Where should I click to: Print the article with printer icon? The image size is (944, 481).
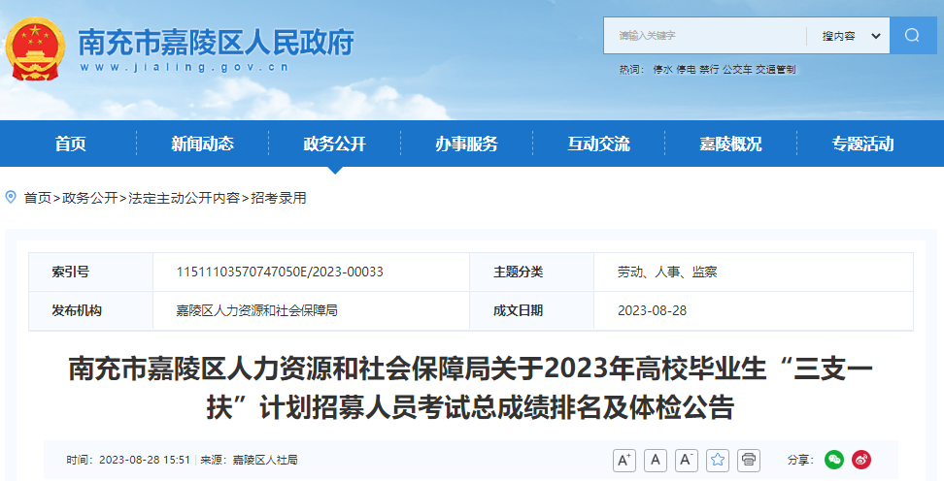coord(749,461)
